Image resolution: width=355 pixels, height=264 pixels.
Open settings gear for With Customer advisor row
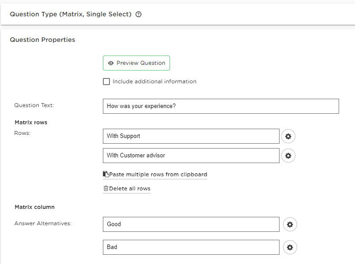pos(288,156)
